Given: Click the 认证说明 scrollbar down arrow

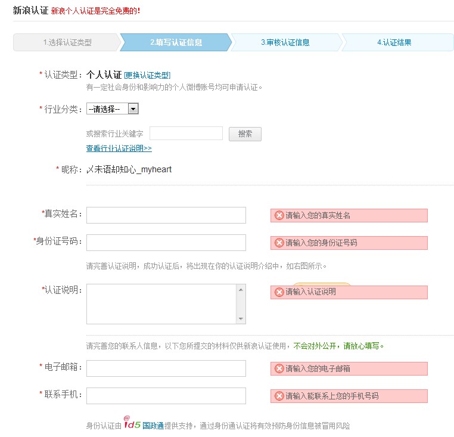Looking at the screenshot, I should 241,319.
